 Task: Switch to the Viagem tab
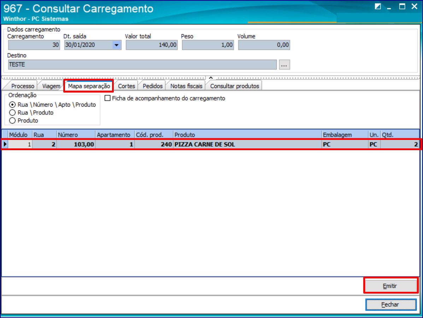coord(51,86)
